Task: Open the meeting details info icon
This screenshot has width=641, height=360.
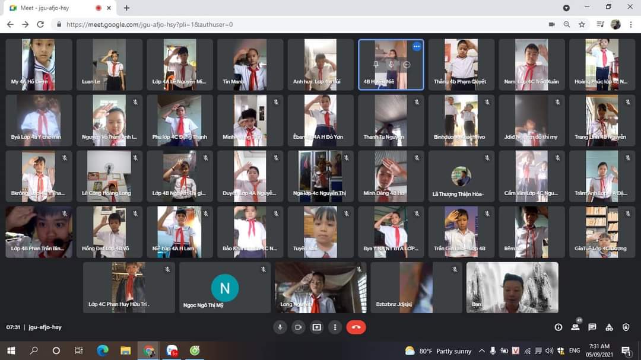Action: click(x=559, y=327)
